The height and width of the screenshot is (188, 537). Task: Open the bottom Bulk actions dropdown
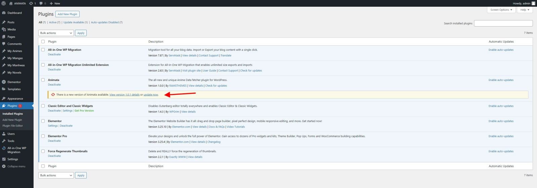point(56,175)
